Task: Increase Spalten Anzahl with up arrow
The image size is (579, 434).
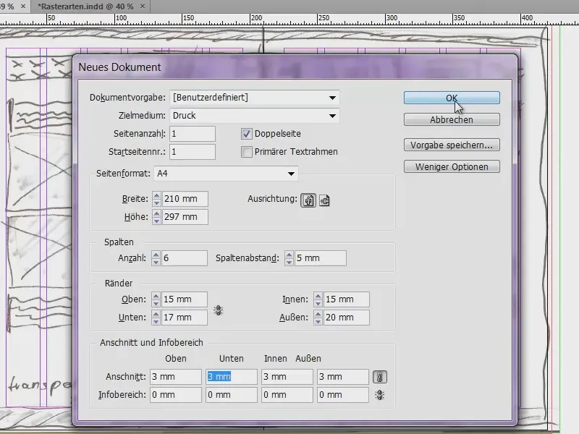Action: point(156,255)
